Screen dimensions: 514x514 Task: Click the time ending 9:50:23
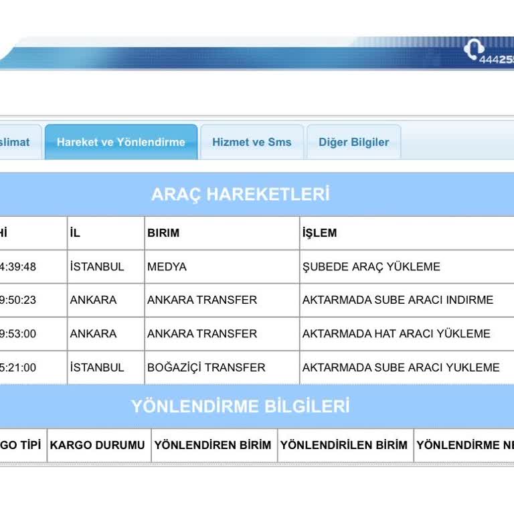pos(18,300)
